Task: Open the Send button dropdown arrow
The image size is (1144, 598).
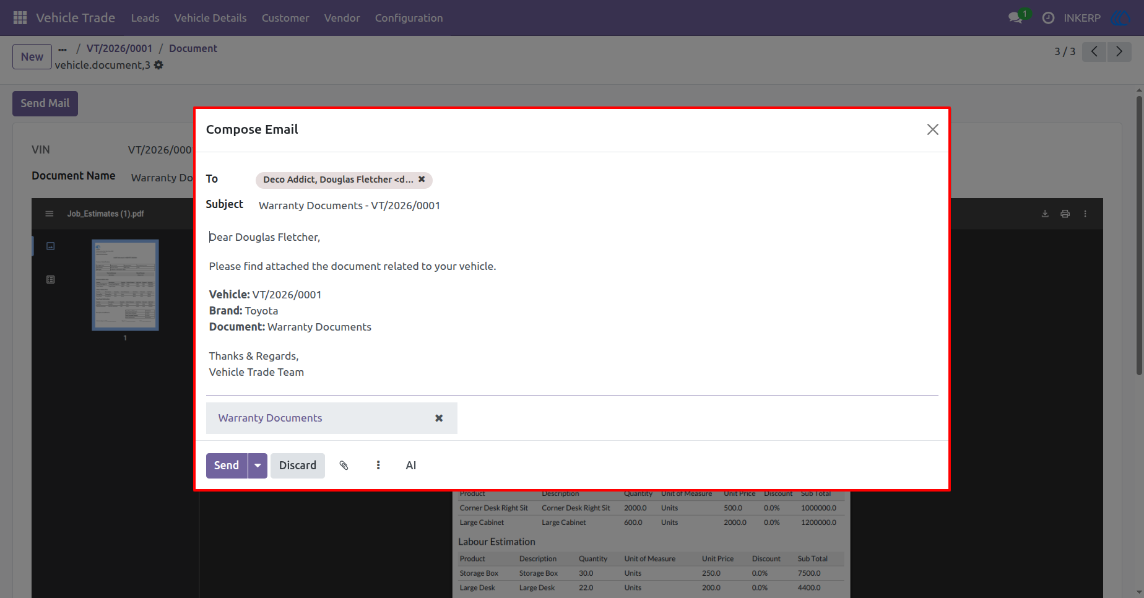Action: [x=258, y=466]
